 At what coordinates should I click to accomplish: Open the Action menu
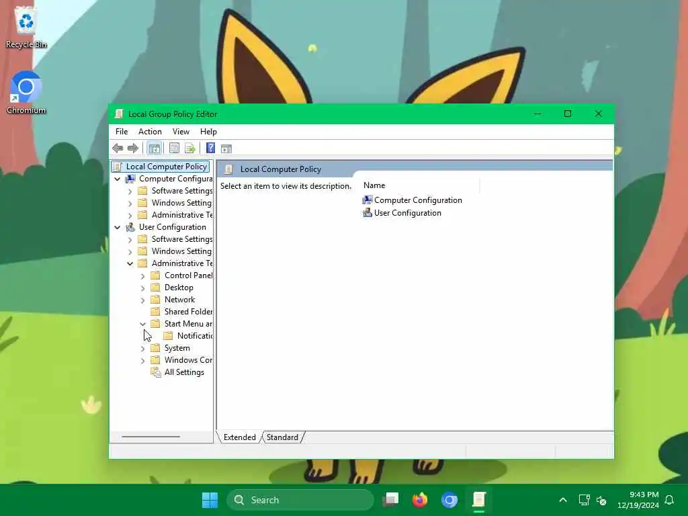pos(150,132)
